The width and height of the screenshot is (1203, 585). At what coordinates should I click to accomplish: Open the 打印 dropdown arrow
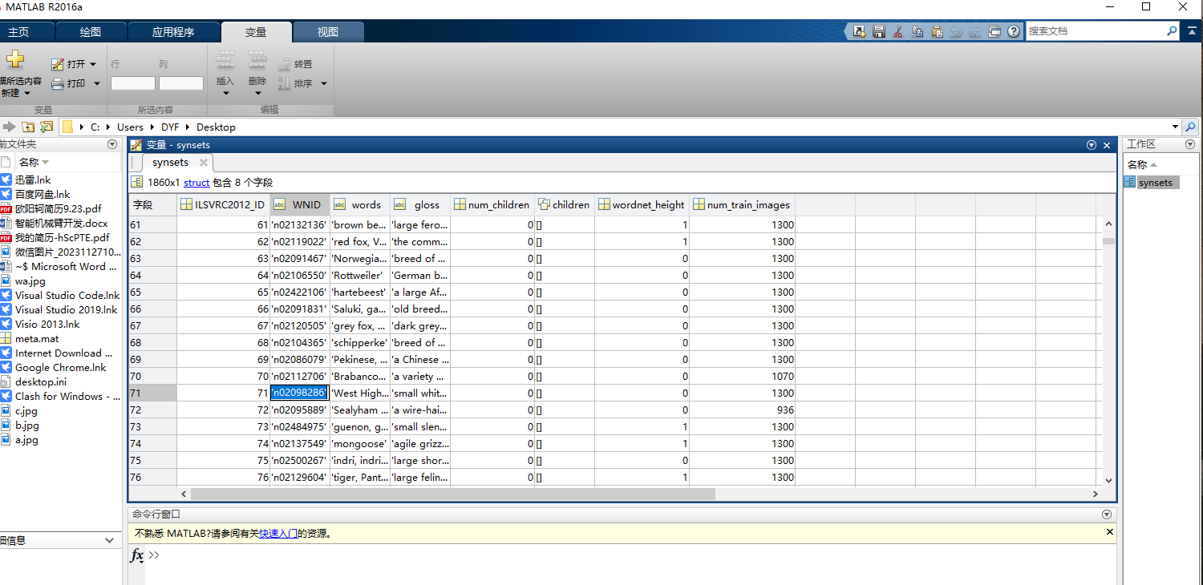pyautogui.click(x=97, y=83)
